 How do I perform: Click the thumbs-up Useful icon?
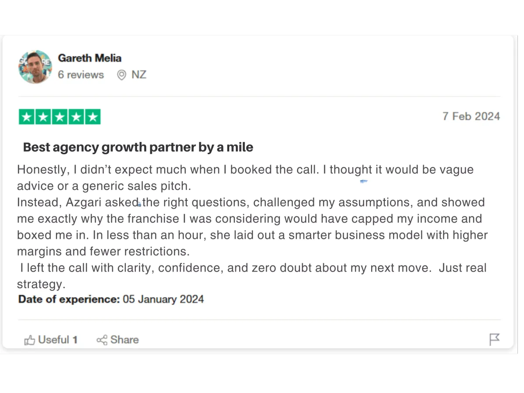[x=30, y=340]
